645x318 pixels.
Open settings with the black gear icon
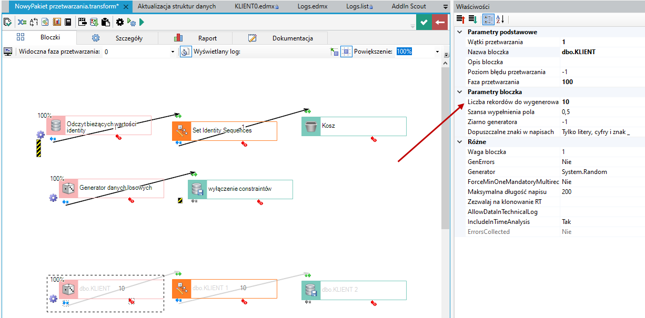click(119, 22)
